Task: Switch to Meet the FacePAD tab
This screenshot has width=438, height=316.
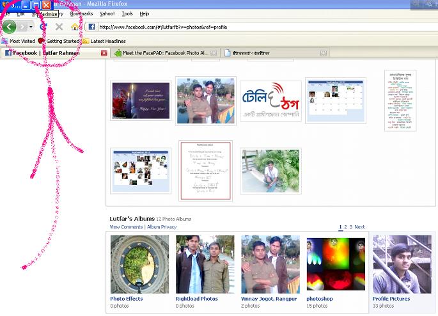Action: tap(166, 53)
